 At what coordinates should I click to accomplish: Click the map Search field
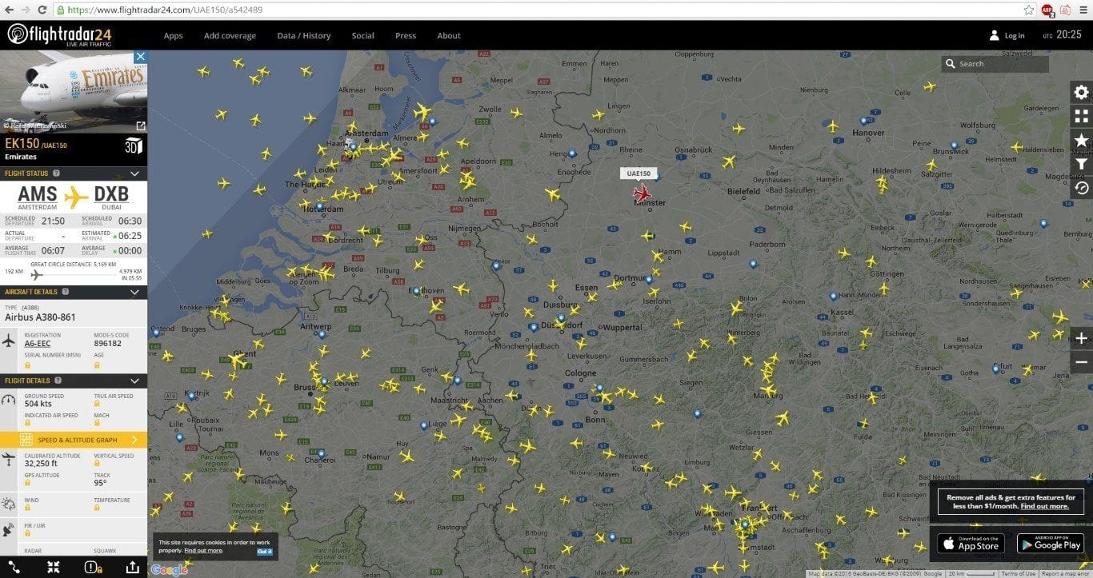coord(1000,64)
